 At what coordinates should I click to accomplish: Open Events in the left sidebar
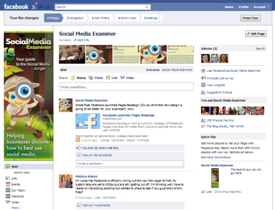13,184
